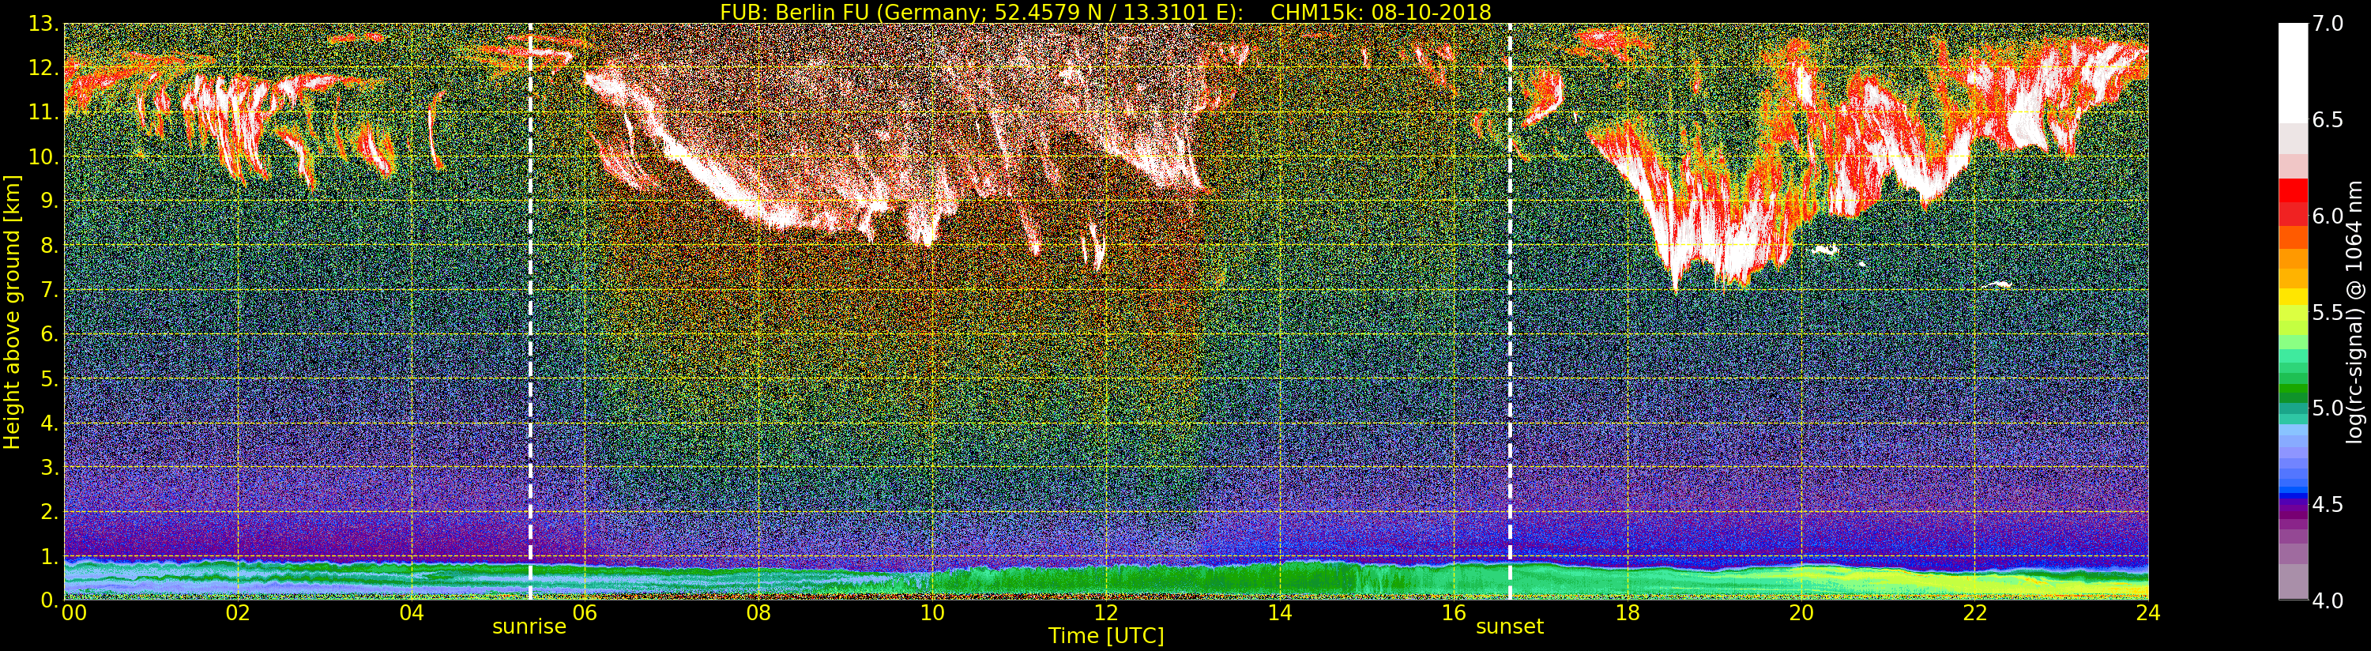The image size is (2371, 651).
Task: Click height axis tick label "1."
Action: (49, 555)
